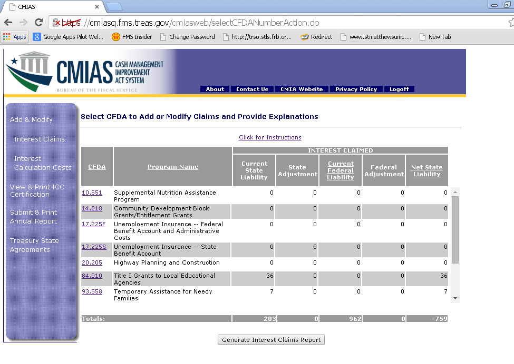514x364 pixels.
Task: Click Generate Interest Claims Report button
Action: pyautogui.click(x=271, y=339)
